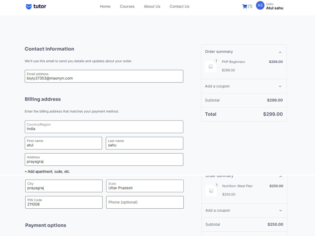Click the Payment options heading
The height and width of the screenshot is (236, 315).
coord(46,225)
